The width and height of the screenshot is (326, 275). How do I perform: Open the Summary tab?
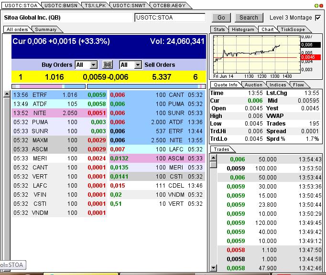pyautogui.click(x=46, y=30)
